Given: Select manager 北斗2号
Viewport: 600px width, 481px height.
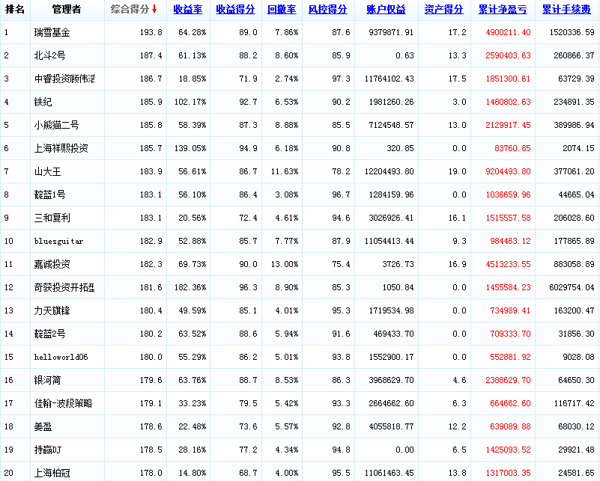Looking at the screenshot, I should (49, 55).
